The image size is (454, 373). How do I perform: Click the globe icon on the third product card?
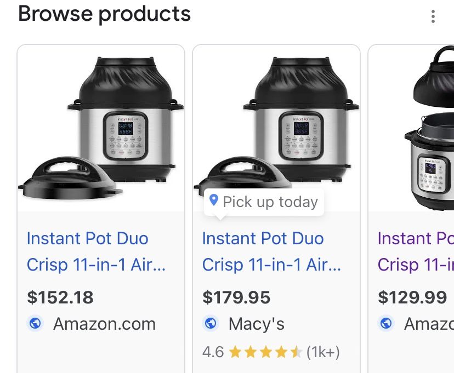click(x=385, y=324)
